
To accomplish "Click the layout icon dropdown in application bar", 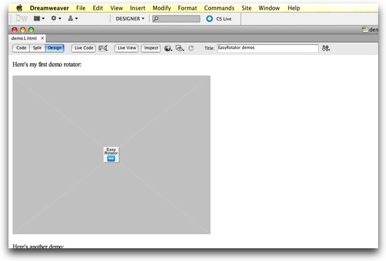I will pyautogui.click(x=39, y=19).
